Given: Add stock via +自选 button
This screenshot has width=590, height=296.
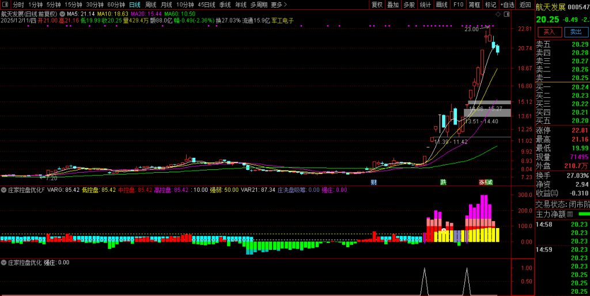Looking at the screenshot, I should (x=508, y=5).
